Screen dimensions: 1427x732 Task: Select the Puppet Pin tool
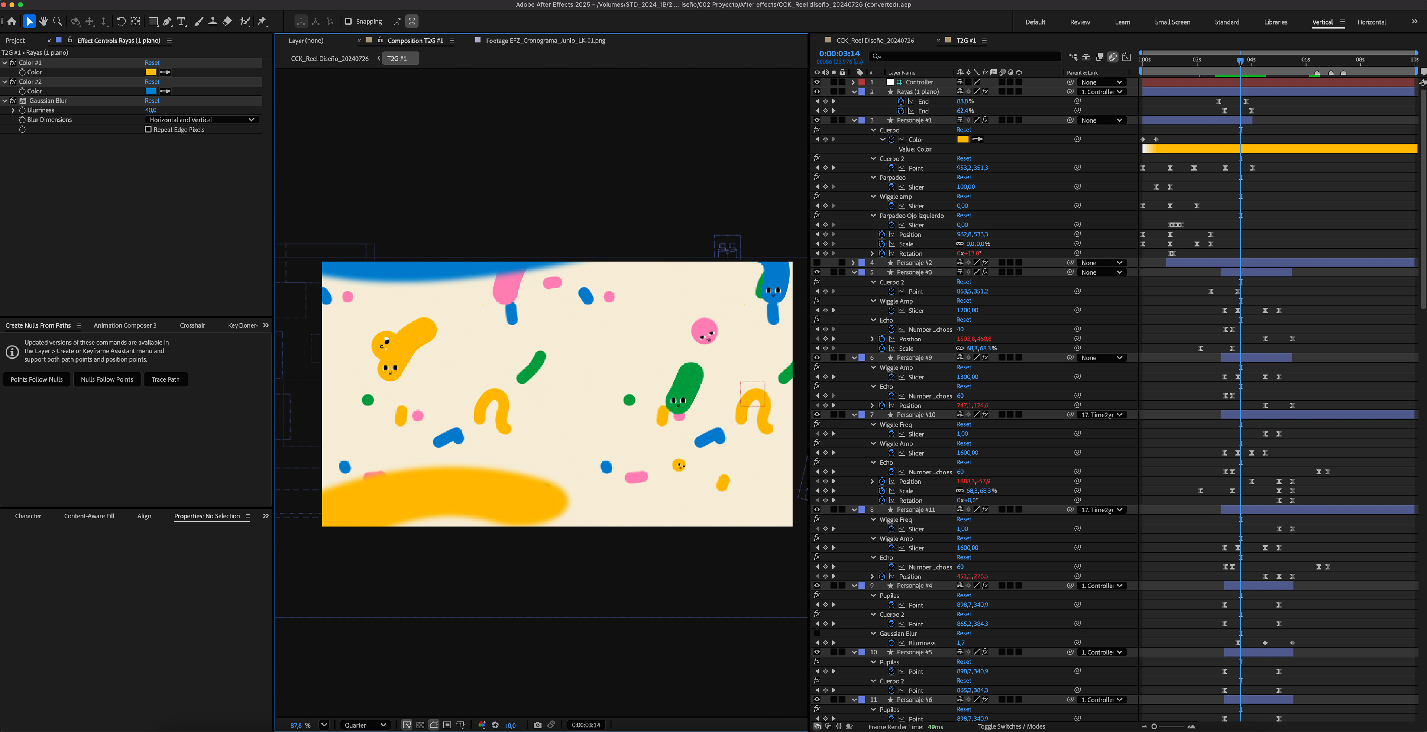pyautogui.click(x=262, y=22)
